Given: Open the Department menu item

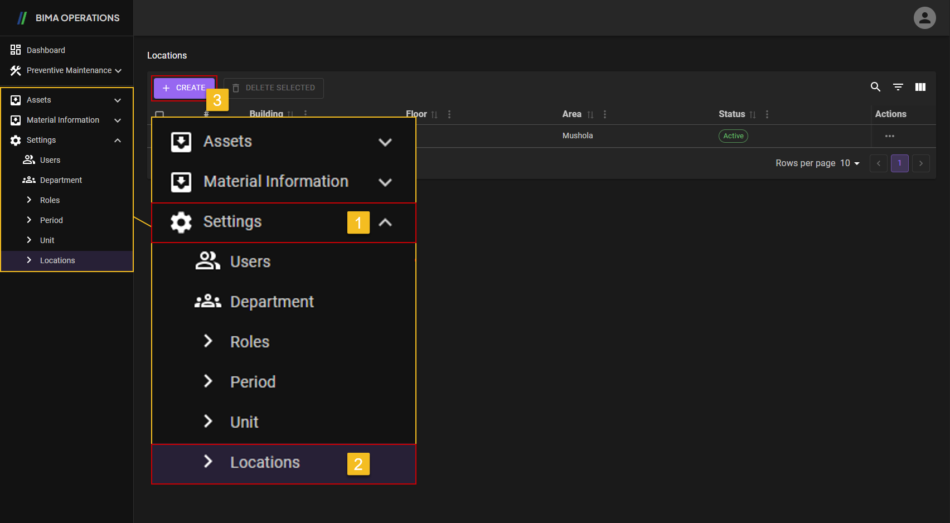Looking at the screenshot, I should (x=272, y=302).
